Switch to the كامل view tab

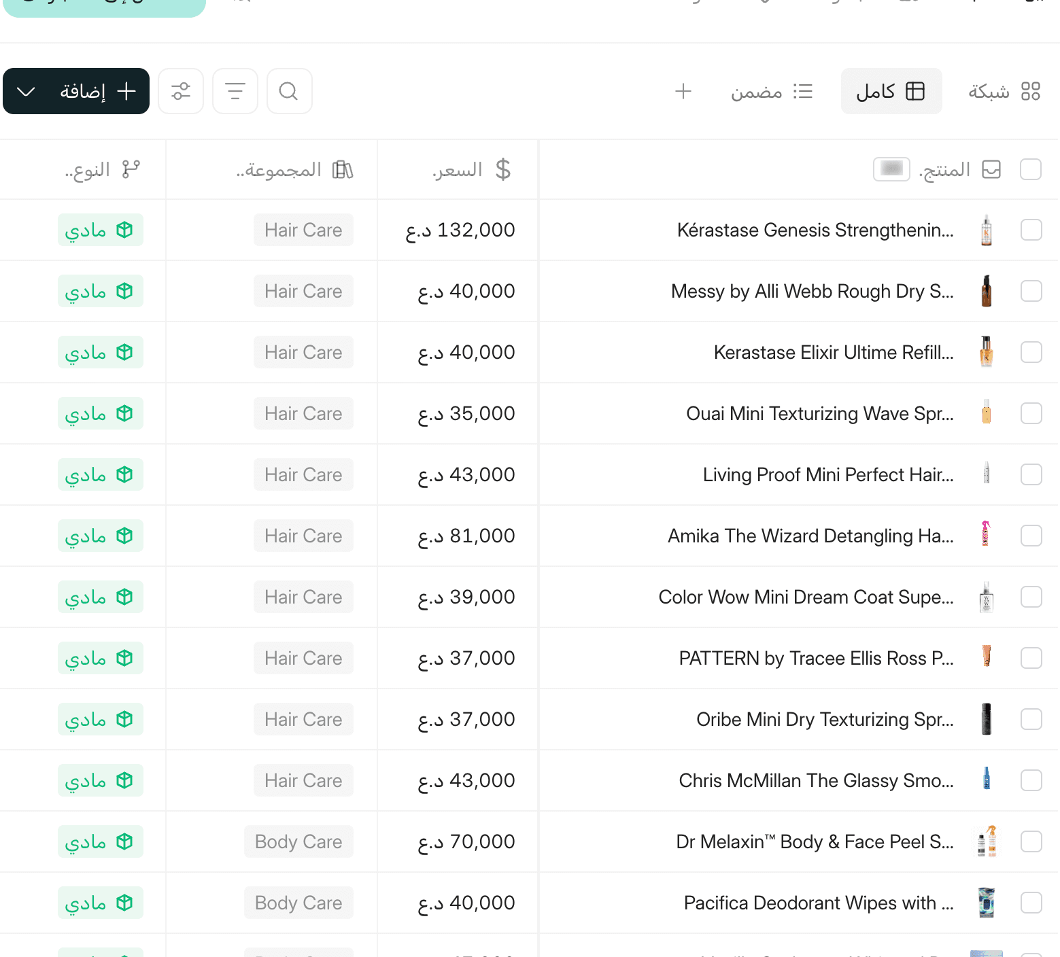pyautogui.click(x=891, y=91)
